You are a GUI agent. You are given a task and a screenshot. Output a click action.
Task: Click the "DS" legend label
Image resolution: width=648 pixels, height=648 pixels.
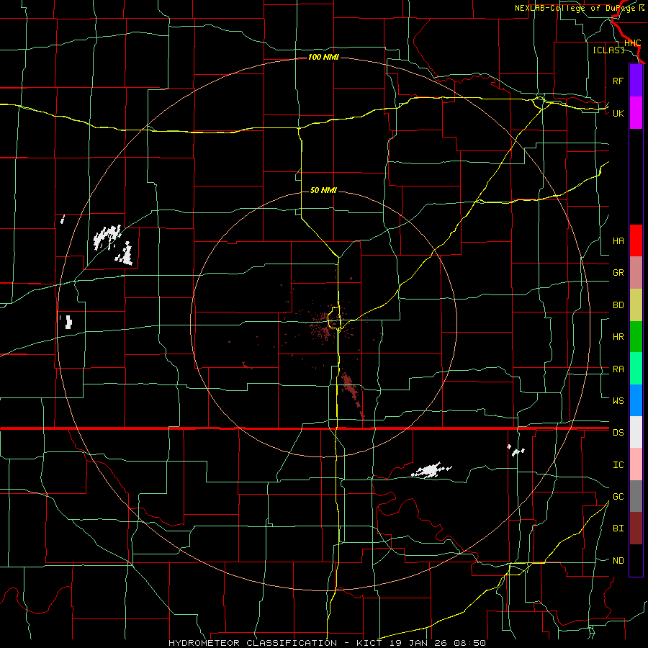(618, 433)
